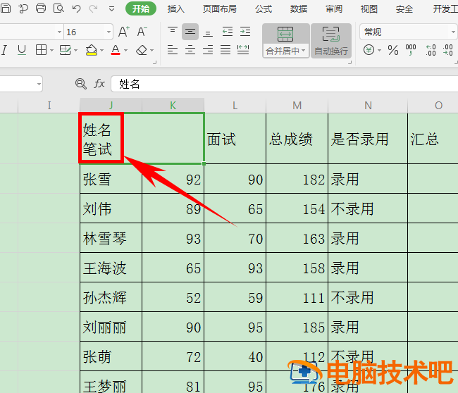Select the total score cell 185

[297, 327]
